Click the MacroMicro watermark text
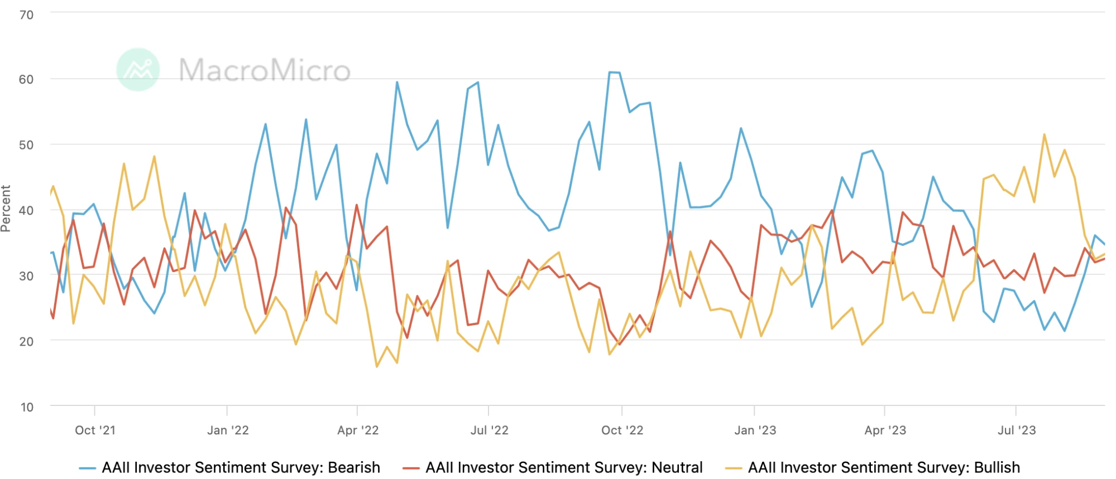The height and width of the screenshot is (479, 1116). [265, 70]
